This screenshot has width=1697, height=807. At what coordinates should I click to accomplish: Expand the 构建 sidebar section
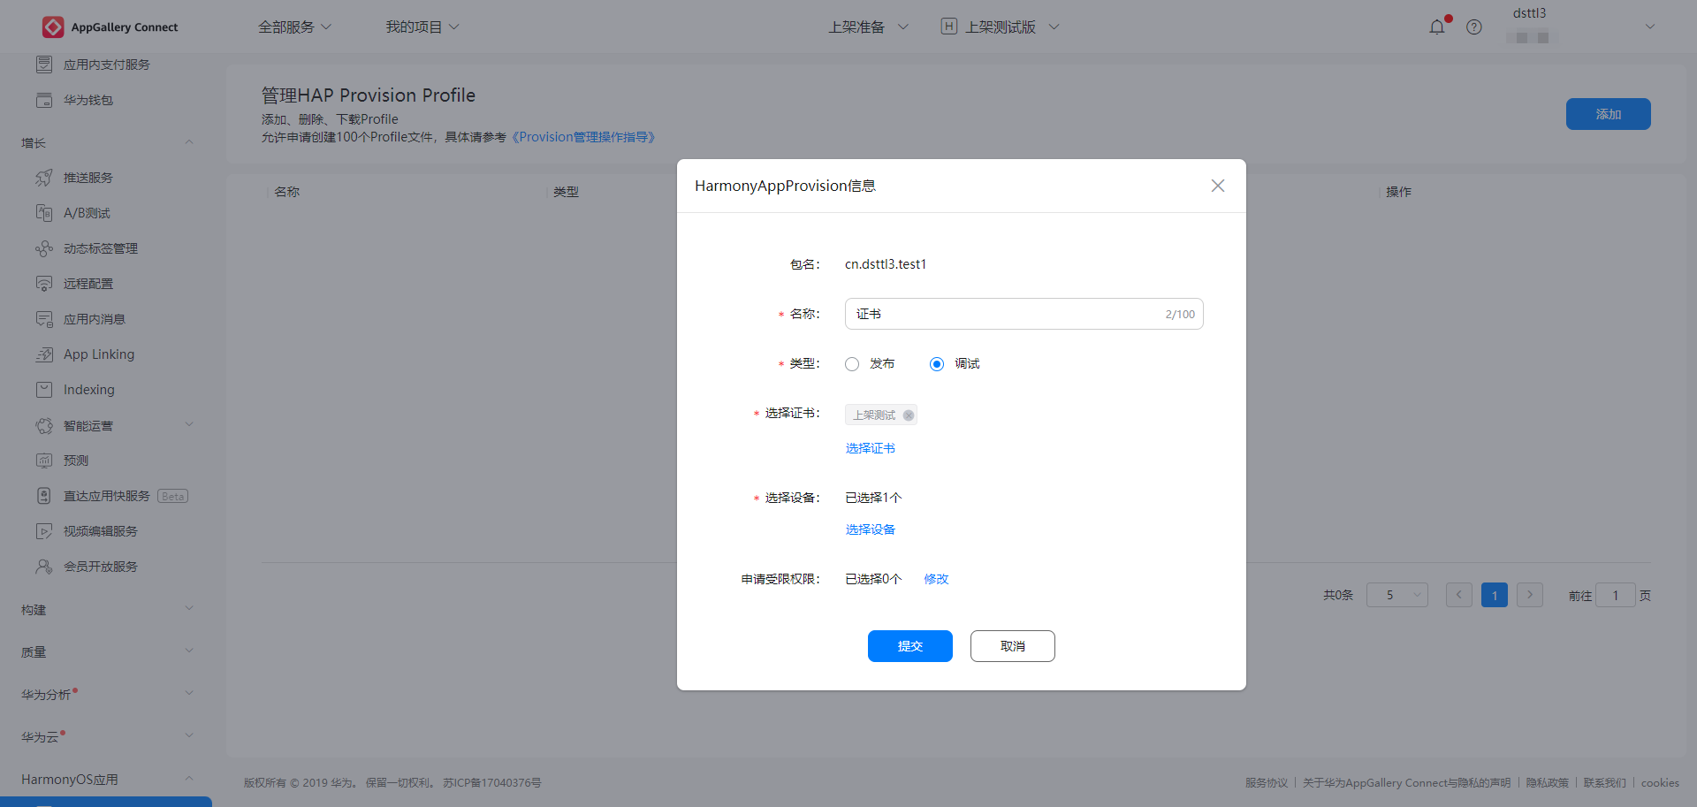pos(188,608)
